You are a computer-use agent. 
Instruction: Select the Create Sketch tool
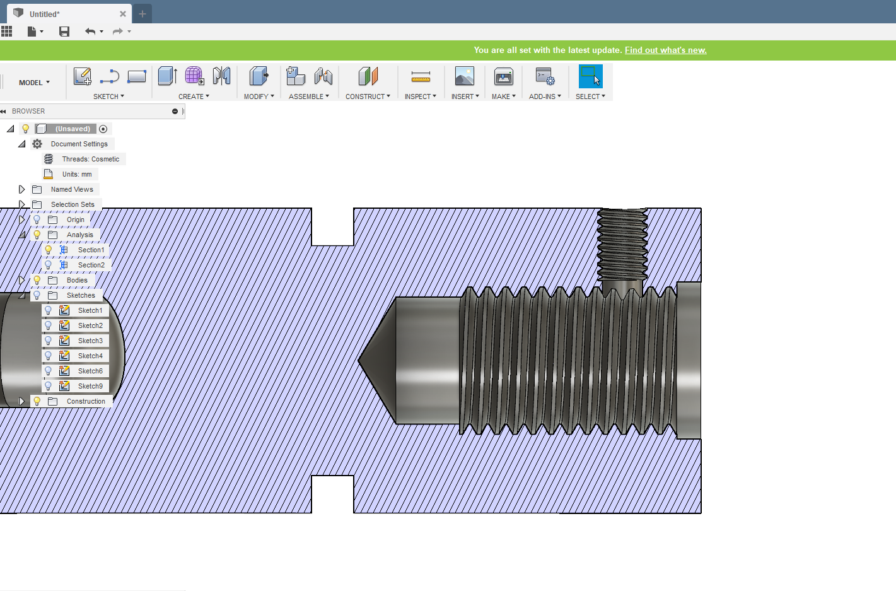click(x=82, y=76)
